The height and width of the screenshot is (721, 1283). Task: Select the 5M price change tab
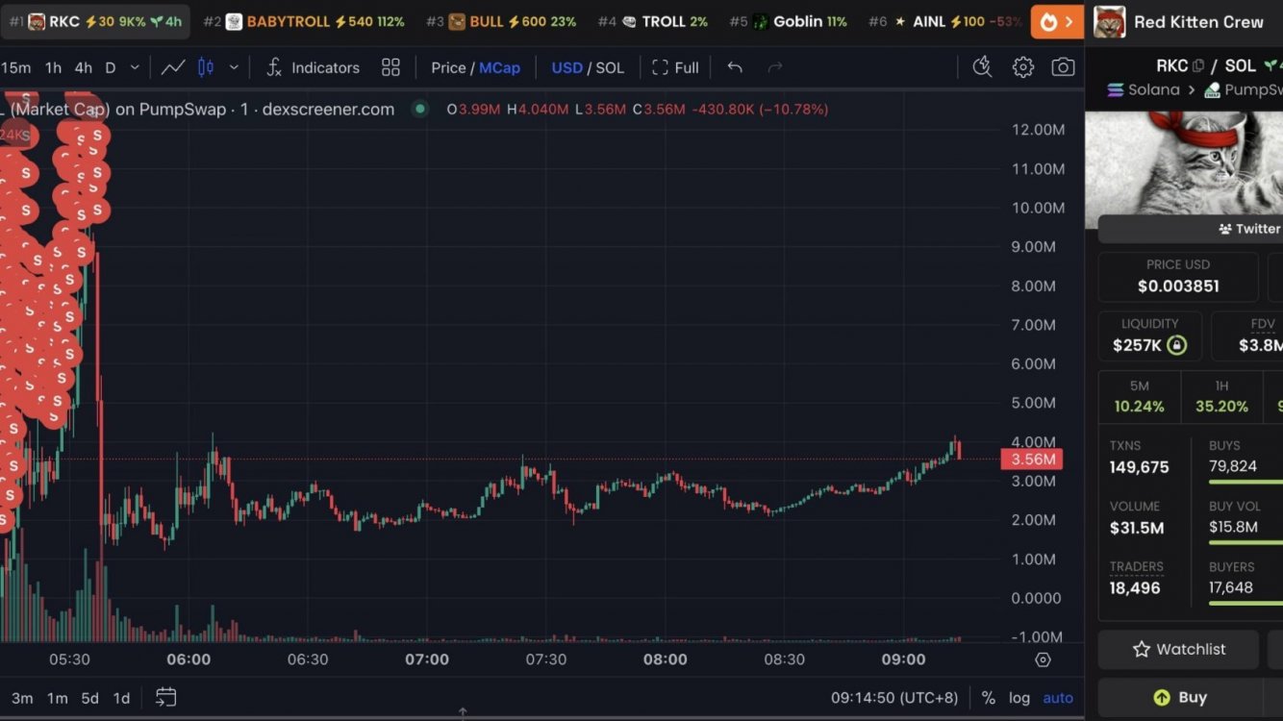pos(1139,396)
